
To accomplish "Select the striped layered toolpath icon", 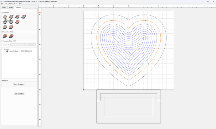I will (x=11, y=27).
